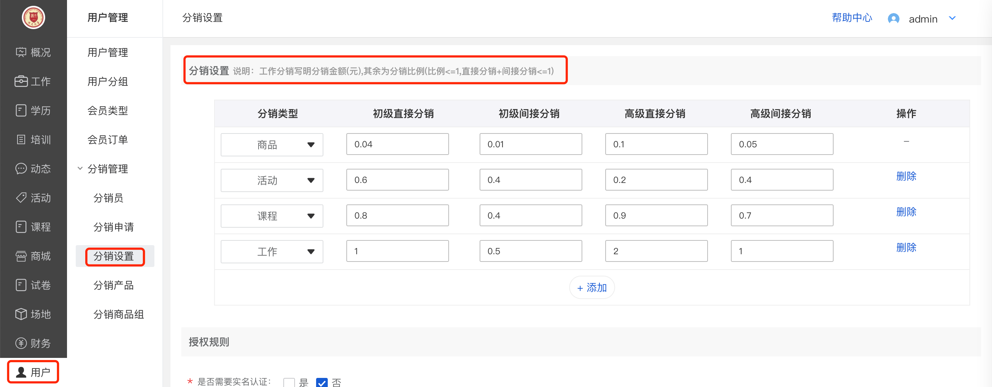Open 分销商品组 submenu item
992x387 pixels.
tap(119, 314)
